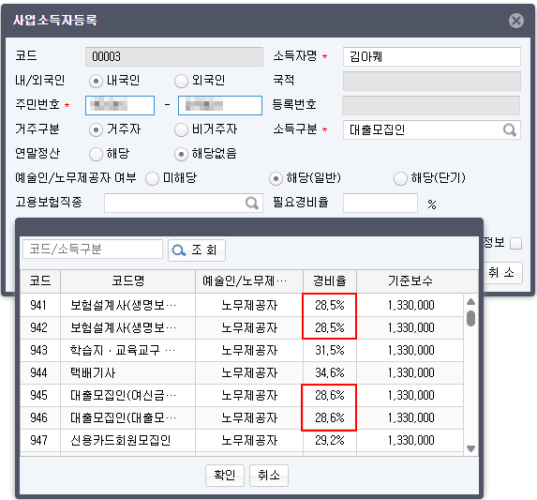Image resolution: width=537 pixels, height=500 pixels.
Task: Choose 비거주자 for 거주구분
Action: point(181,130)
